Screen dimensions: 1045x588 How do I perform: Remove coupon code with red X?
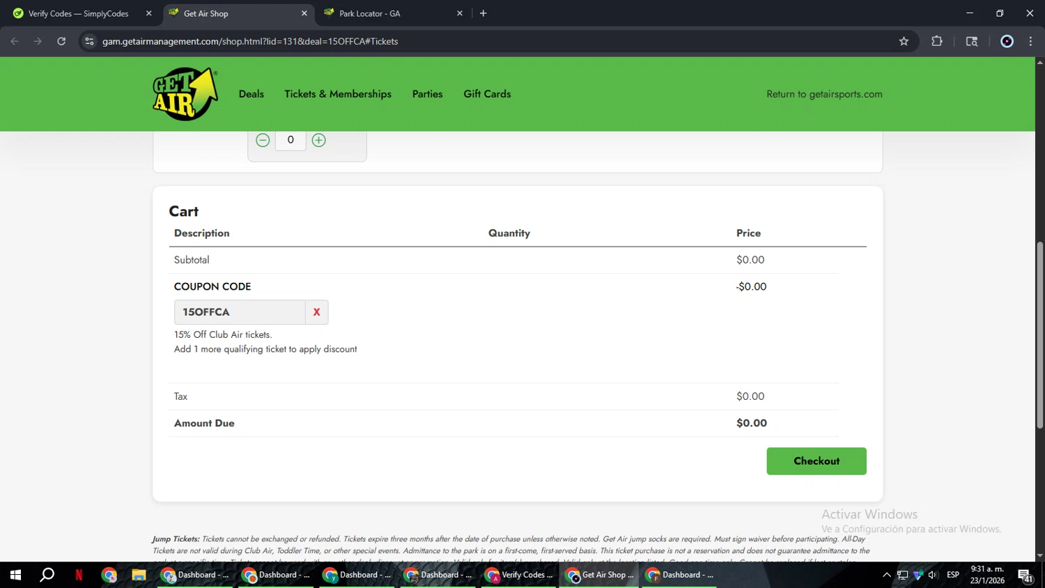pos(316,312)
